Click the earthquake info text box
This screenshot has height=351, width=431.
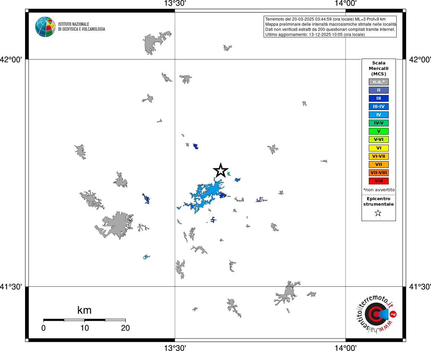[x=330, y=27]
